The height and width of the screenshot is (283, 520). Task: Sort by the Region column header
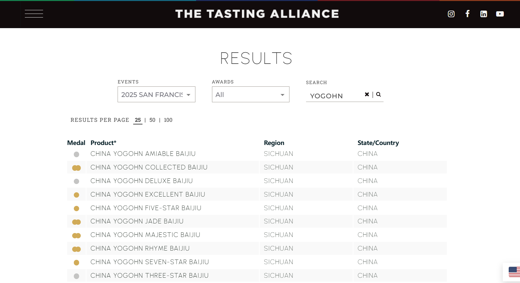274,143
